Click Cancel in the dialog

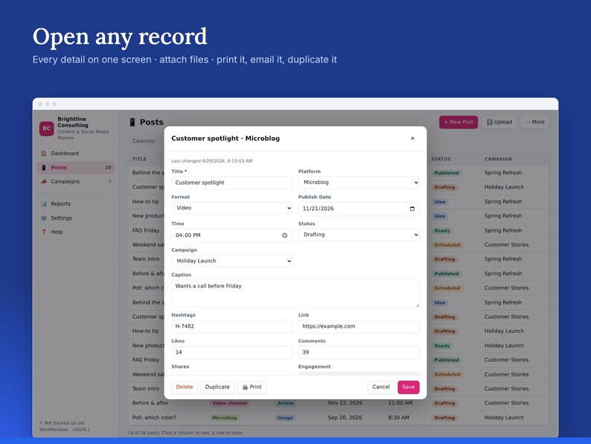tap(381, 387)
